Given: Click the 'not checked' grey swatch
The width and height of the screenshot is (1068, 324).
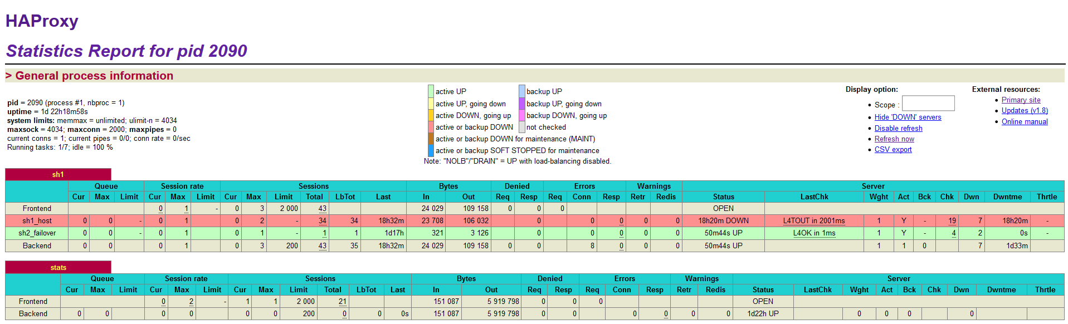Looking at the screenshot, I should (522, 127).
